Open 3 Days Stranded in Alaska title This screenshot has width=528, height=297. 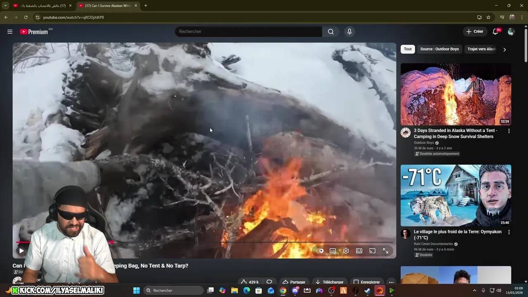pyautogui.click(x=455, y=133)
